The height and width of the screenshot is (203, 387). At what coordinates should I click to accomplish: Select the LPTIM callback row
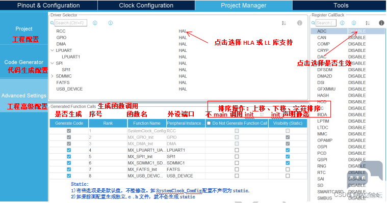point(348,121)
